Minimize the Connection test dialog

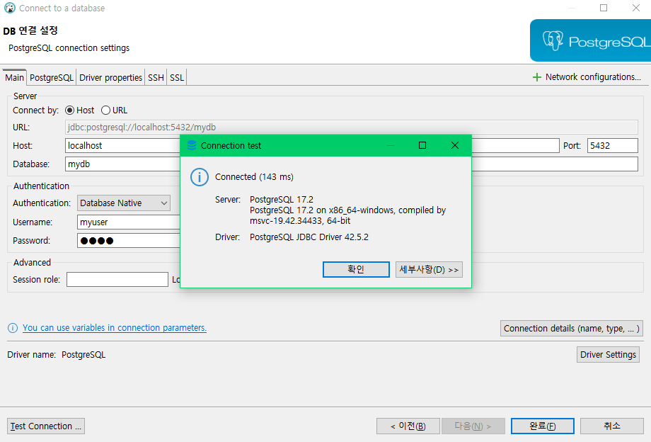pos(391,145)
